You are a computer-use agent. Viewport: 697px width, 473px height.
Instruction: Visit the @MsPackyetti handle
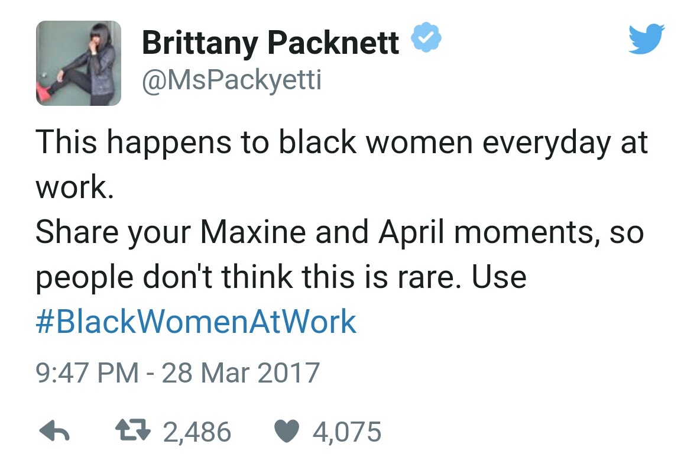point(231,79)
